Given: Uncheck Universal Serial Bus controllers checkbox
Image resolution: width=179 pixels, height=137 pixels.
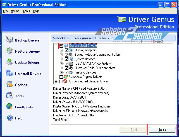Looking at the screenshot, I should coord(66,68).
